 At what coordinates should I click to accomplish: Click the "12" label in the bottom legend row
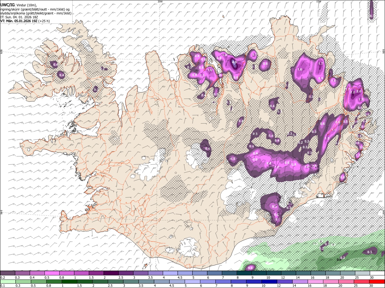coord(278,286)
